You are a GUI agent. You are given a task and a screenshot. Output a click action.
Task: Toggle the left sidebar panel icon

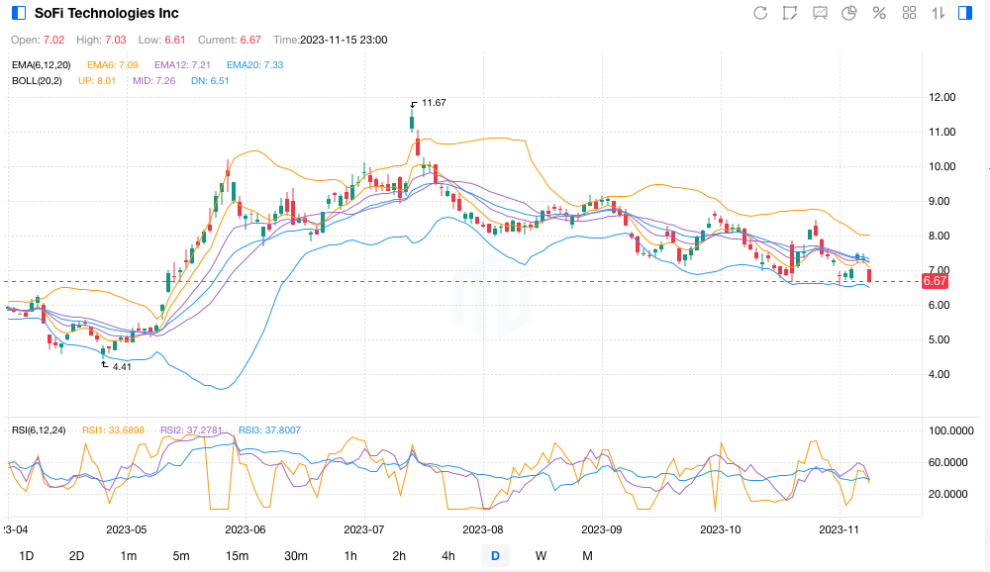tap(18, 14)
